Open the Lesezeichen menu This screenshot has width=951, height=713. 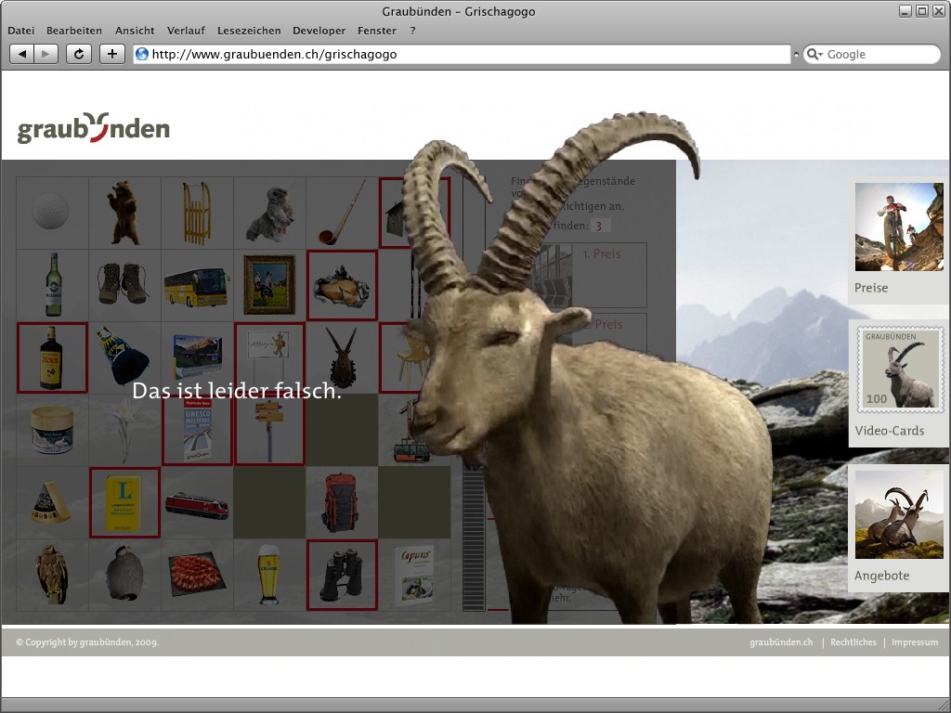point(249,31)
